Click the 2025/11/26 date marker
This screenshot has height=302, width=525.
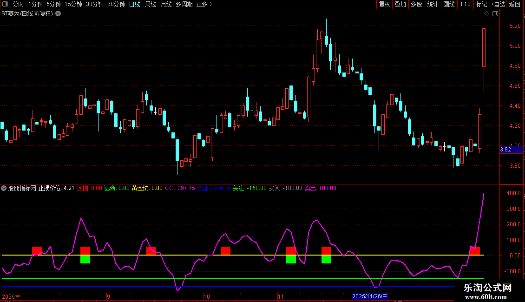tap(369, 296)
